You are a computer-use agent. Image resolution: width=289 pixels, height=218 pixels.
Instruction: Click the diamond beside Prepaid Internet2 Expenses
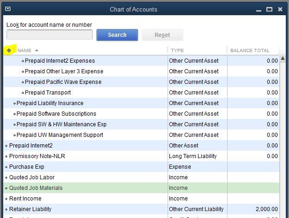tap(23, 61)
